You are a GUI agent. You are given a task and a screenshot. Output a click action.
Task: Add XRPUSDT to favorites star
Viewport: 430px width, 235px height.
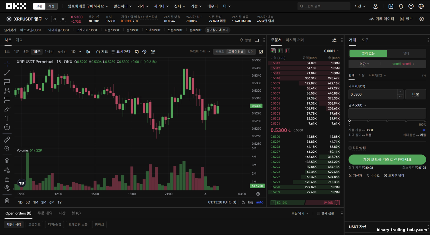point(63,19)
